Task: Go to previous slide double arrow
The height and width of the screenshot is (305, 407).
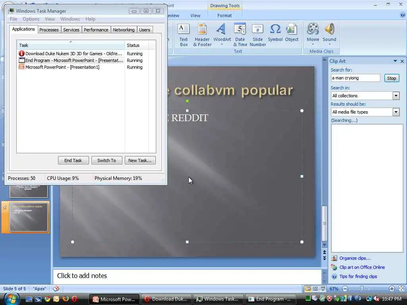Action: click(324, 252)
